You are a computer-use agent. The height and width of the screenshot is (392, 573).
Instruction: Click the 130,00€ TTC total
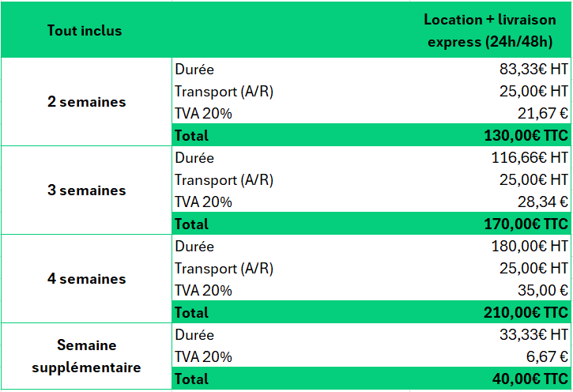526,136
